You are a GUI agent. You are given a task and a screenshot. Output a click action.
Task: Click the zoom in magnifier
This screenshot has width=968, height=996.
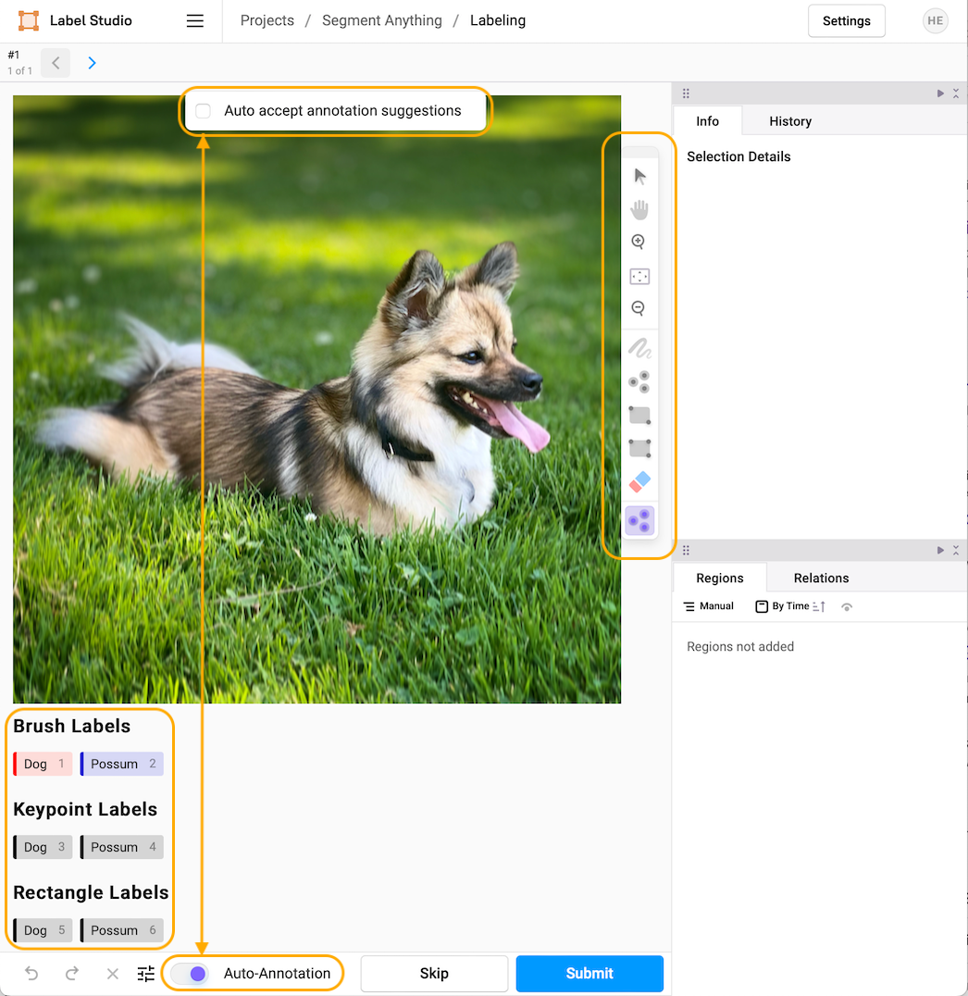[639, 243]
